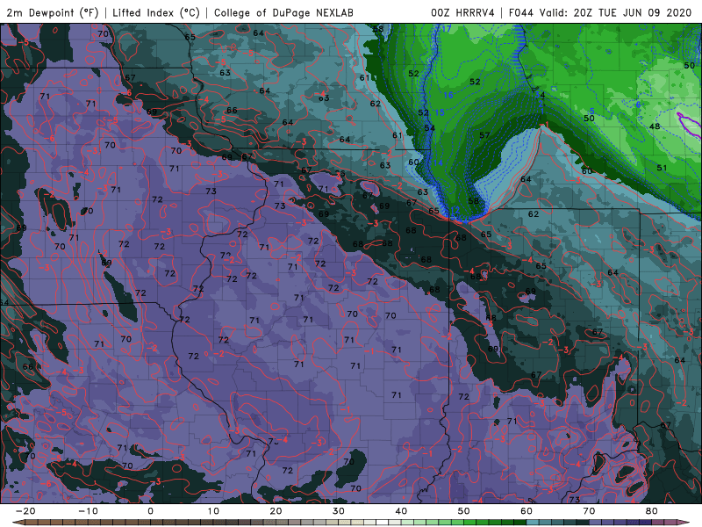
Task: Click the -10 label on the color scale
Action: pos(88,511)
